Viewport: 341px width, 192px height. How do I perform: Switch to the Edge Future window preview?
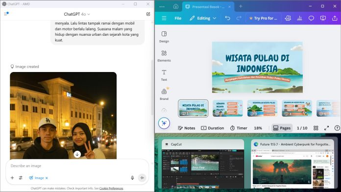(292, 164)
